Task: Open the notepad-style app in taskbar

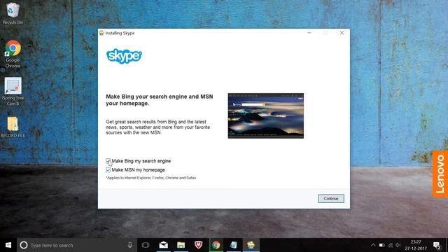Action: pyautogui.click(x=233, y=245)
